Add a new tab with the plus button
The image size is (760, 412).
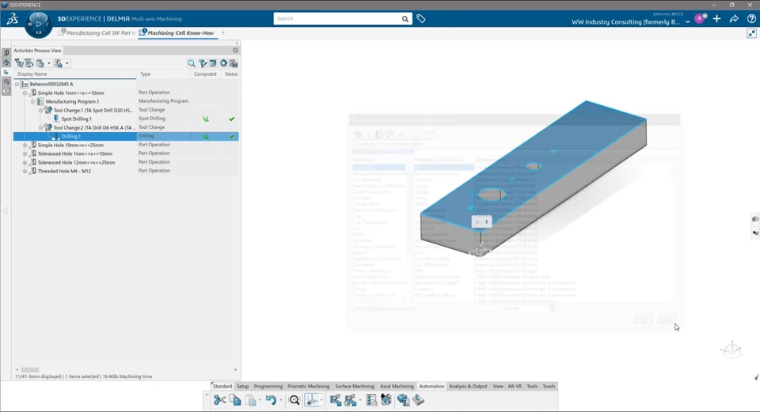click(x=223, y=33)
